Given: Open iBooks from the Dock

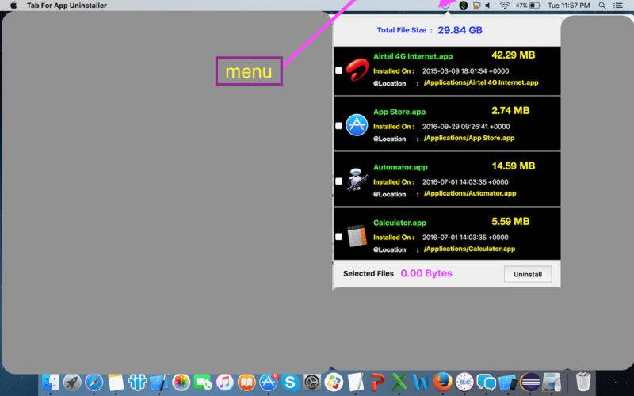Looking at the screenshot, I should click(246, 382).
